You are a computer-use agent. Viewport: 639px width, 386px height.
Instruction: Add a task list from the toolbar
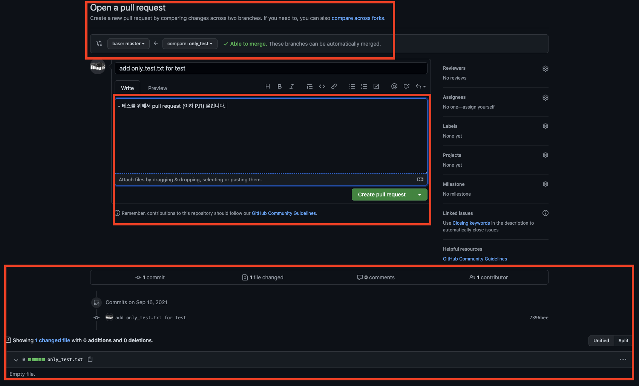coord(376,86)
